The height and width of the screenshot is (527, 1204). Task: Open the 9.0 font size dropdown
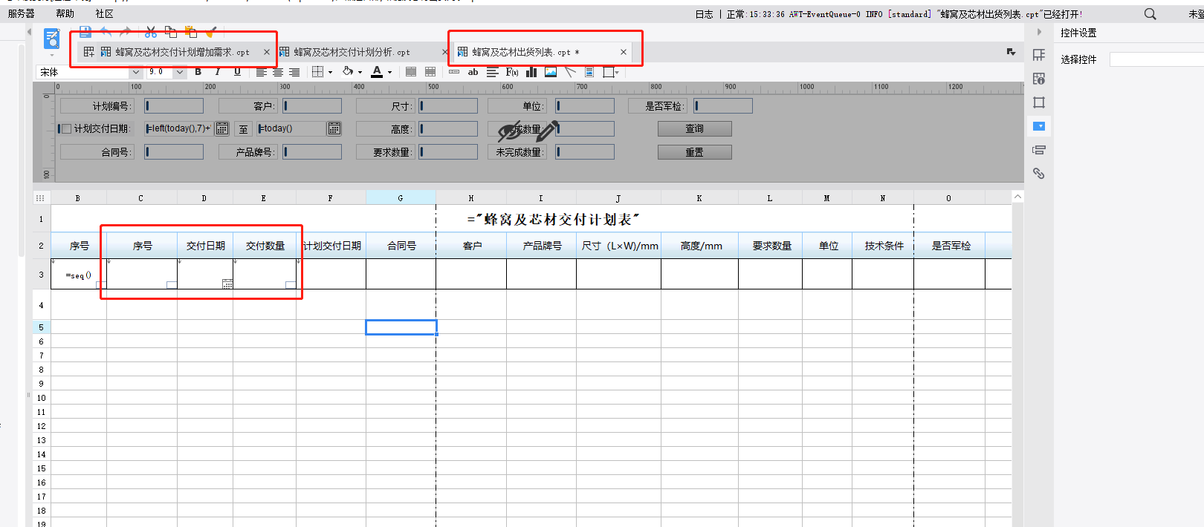(x=180, y=72)
